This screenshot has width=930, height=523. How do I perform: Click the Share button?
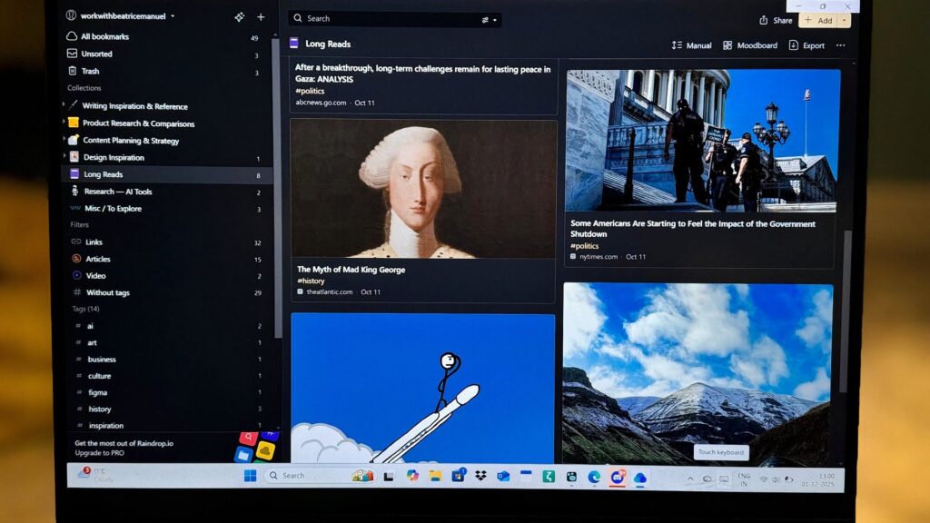coord(776,20)
